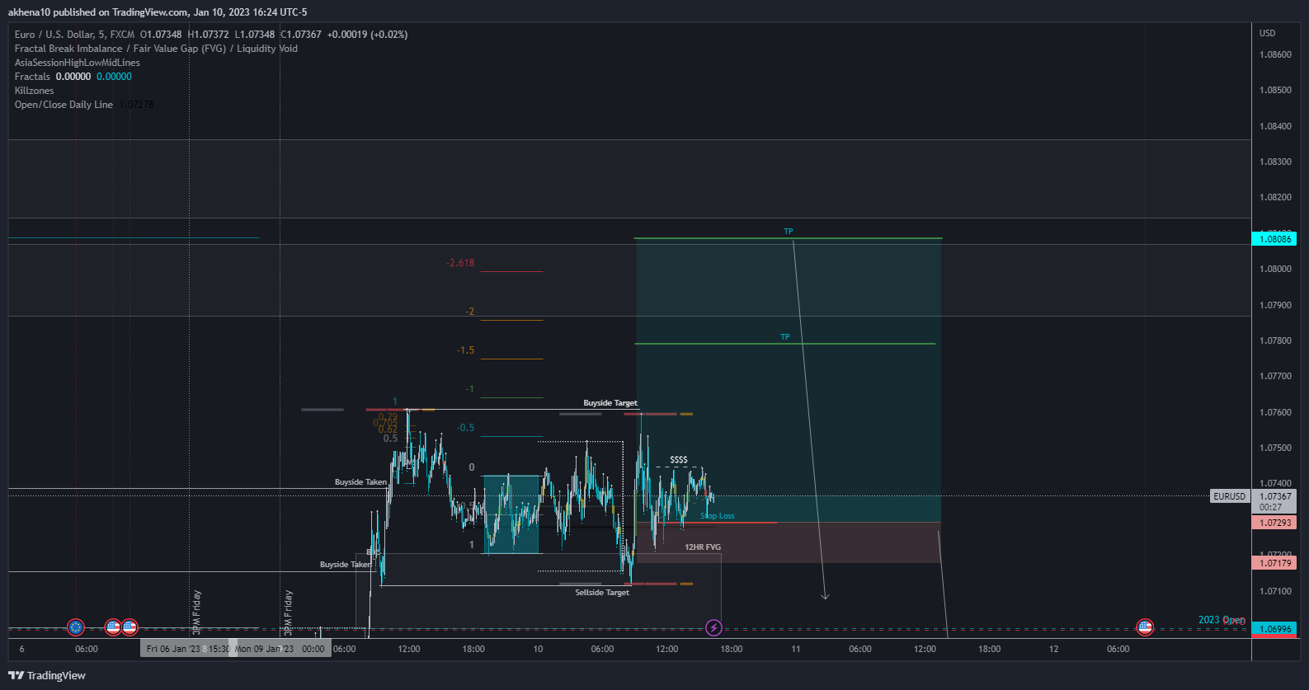Click the date '10' on the time axis
Image resolution: width=1309 pixels, height=690 pixels.
point(538,649)
